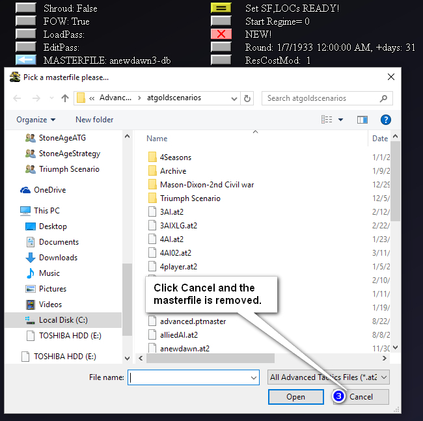The width and height of the screenshot is (423, 421).
Task: Open the Organize dropdown menu
Action: pyautogui.click(x=36, y=120)
